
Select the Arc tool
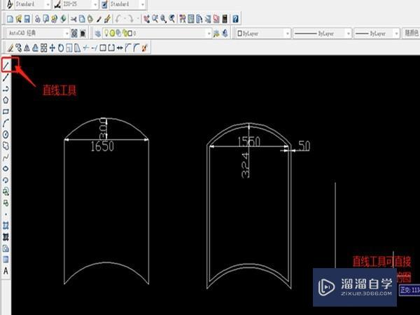point(6,123)
